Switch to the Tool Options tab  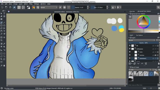coord(139,35)
